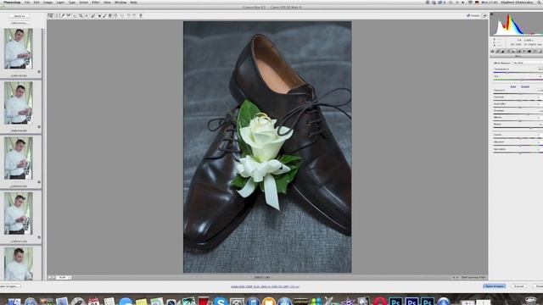Open the Detail panel icon
543x305 pixels.
(503, 51)
